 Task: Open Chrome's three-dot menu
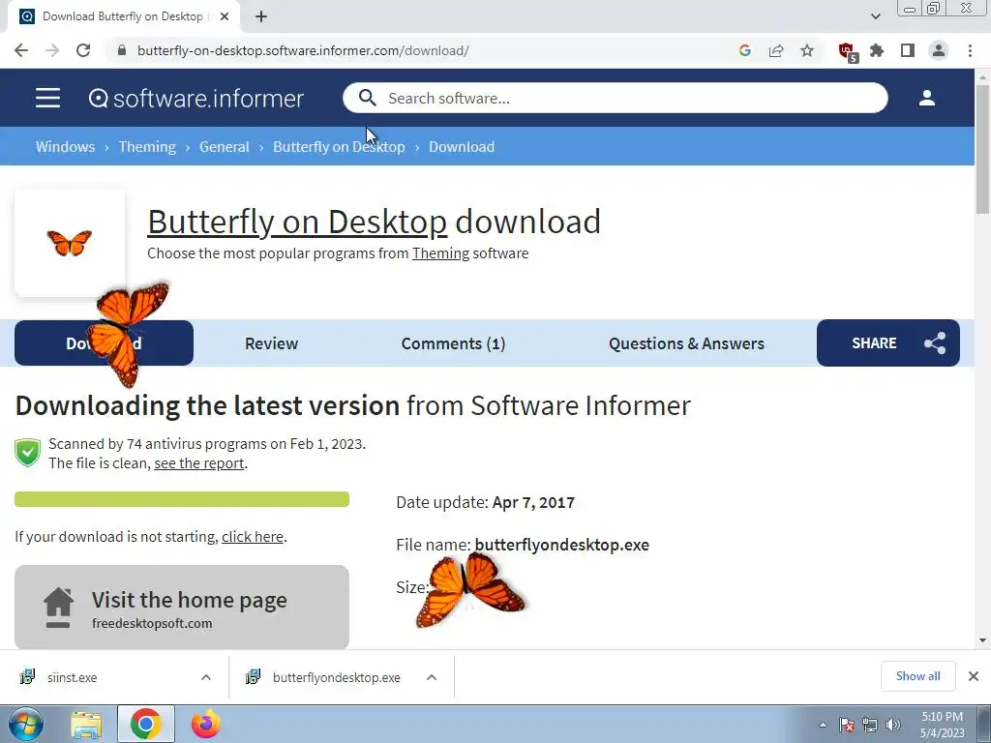[x=970, y=50]
